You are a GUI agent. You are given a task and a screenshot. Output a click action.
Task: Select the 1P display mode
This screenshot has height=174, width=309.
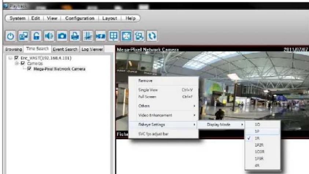click(262, 131)
